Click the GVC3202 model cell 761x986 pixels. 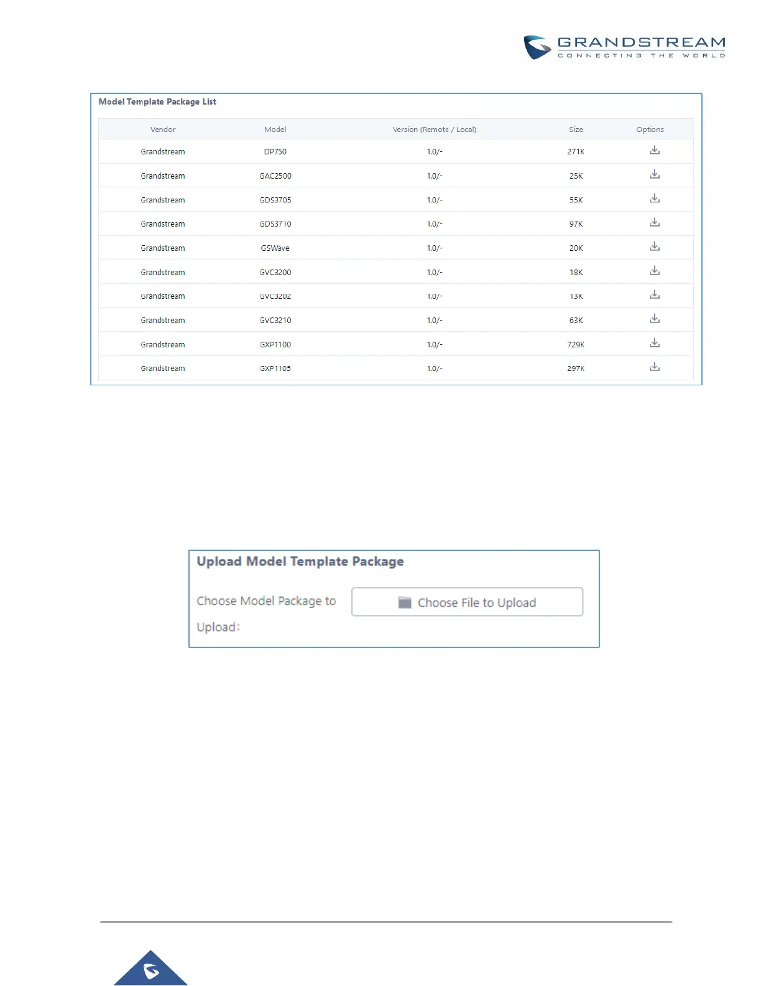275,296
